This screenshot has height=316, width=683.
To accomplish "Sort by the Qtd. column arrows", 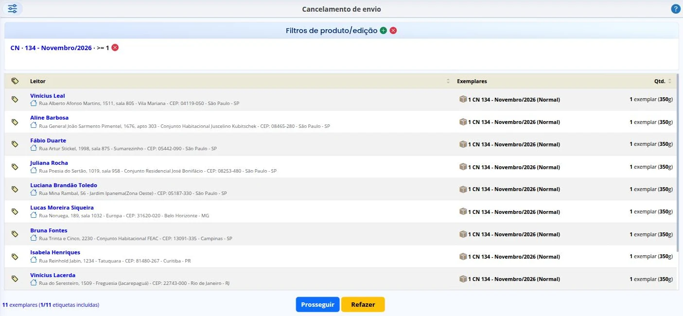I will [669, 81].
